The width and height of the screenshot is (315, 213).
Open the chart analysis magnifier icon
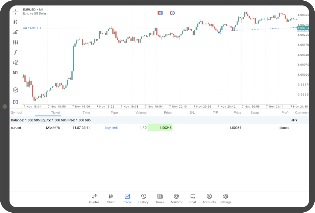click(16, 90)
